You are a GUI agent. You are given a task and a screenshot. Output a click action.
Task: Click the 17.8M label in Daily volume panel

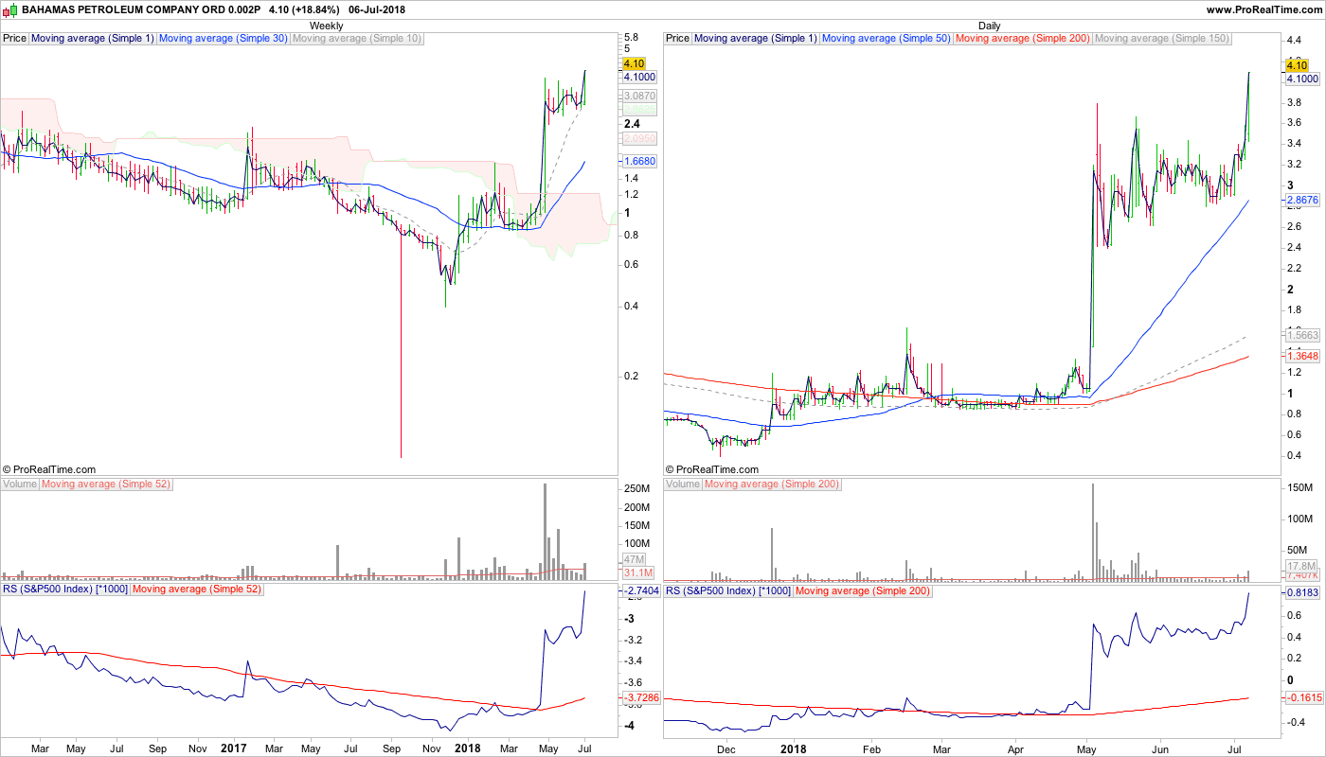pos(1299,566)
